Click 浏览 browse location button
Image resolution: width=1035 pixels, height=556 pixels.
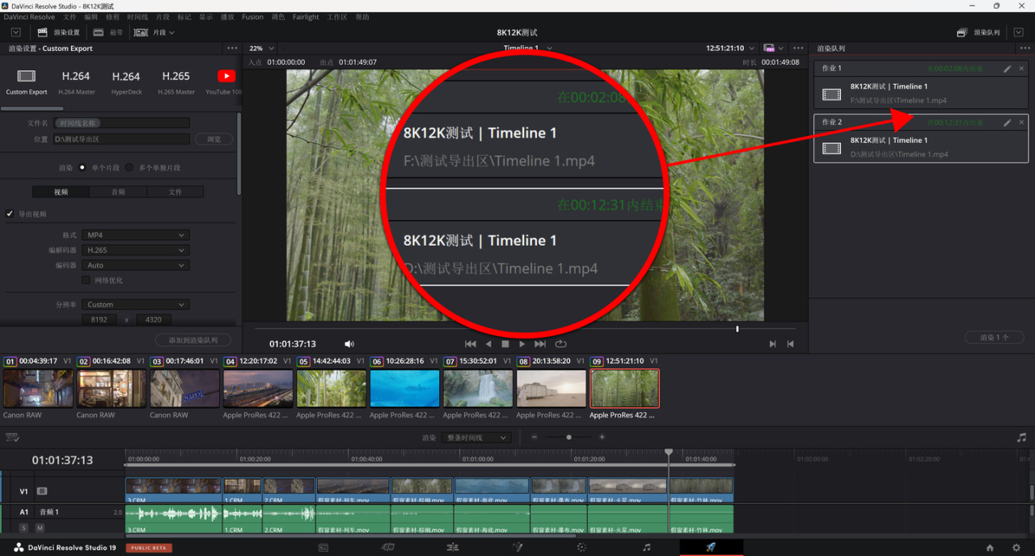(213, 139)
